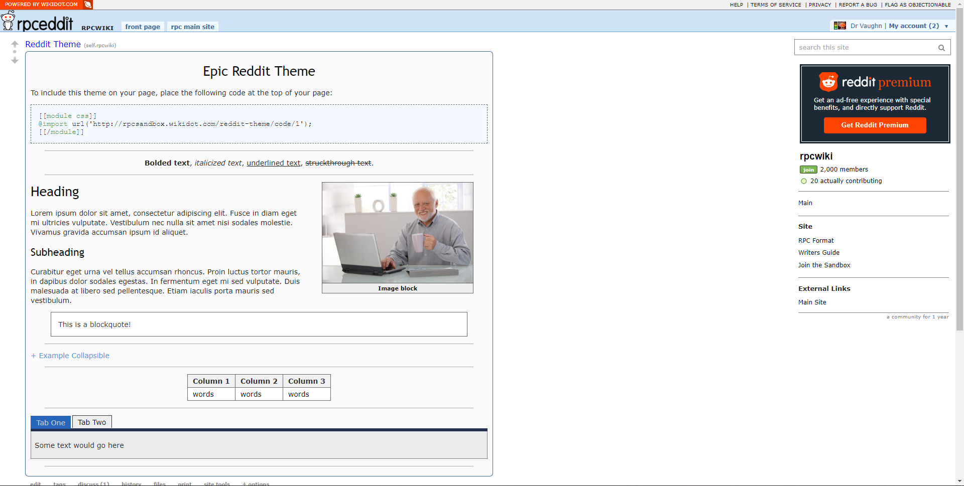The height and width of the screenshot is (486, 964).
Task: Open the site tools option
Action: (x=217, y=484)
